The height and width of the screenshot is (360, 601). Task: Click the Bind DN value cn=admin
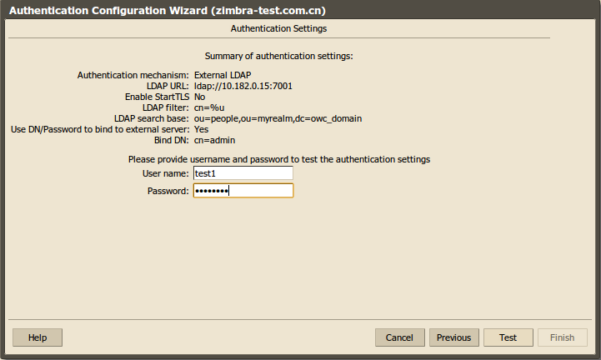215,140
